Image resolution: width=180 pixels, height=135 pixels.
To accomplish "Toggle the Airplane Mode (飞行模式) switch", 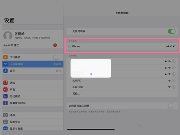I will tap(57, 57).
